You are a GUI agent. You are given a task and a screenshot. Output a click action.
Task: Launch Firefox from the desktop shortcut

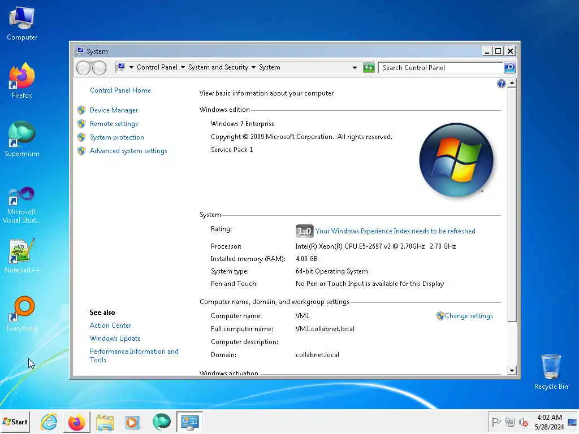tap(22, 81)
